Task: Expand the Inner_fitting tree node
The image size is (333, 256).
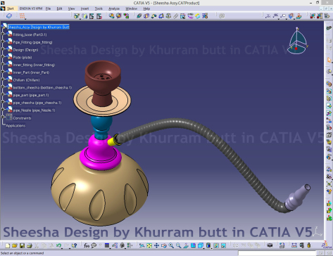Action: pos(3,65)
